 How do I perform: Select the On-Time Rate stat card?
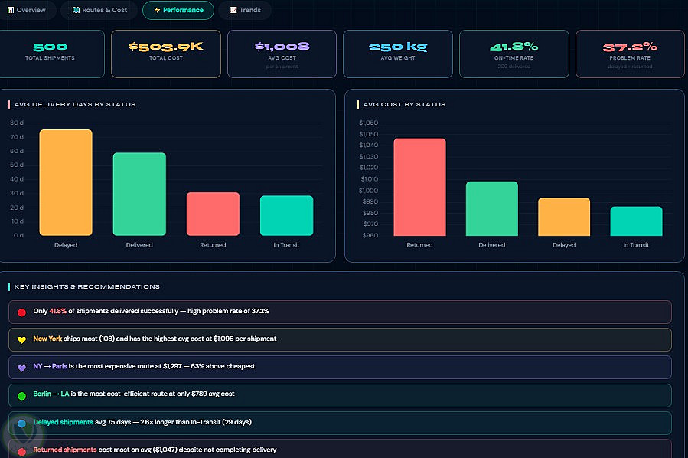click(x=514, y=54)
